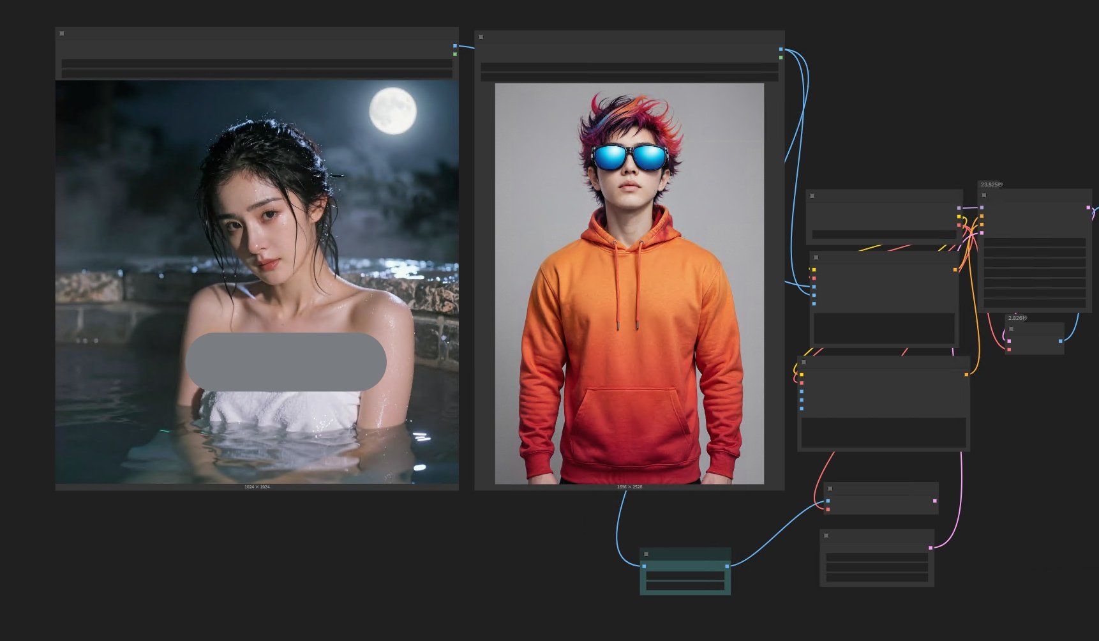Collapse the teal-colored node
Viewport: 1099px width, 641px height.
pyautogui.click(x=646, y=554)
